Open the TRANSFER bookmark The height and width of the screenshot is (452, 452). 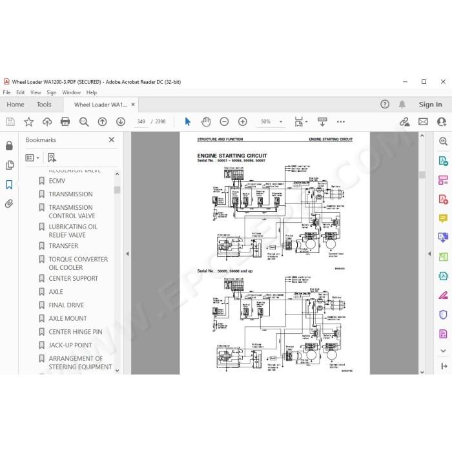tap(63, 246)
